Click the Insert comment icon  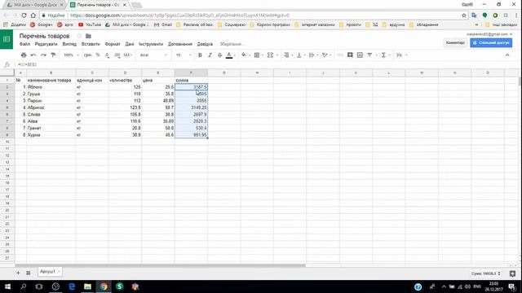(x=350, y=55)
